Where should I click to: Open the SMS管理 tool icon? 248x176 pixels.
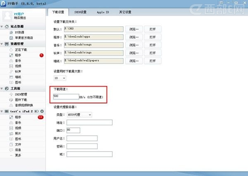(x=11, y=94)
